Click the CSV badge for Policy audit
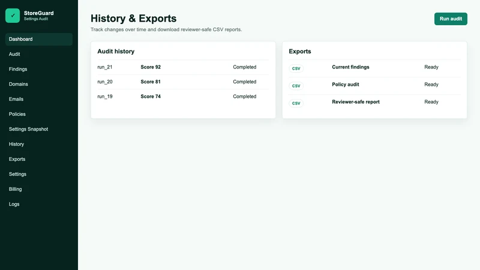The height and width of the screenshot is (270, 480). click(296, 86)
